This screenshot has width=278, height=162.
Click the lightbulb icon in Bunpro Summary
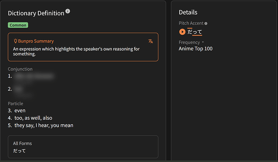[15, 41]
